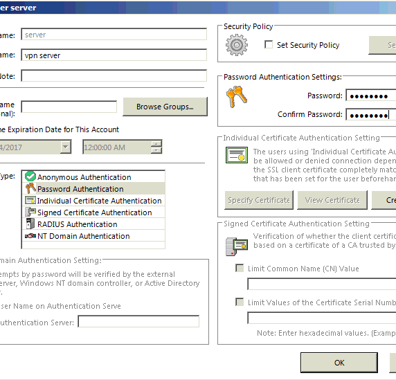Click the Security Policy gear icon
This screenshot has width=396, height=380.
click(x=237, y=45)
